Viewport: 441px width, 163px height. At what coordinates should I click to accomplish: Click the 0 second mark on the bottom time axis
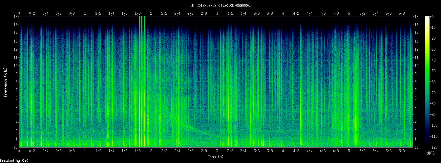(19, 151)
